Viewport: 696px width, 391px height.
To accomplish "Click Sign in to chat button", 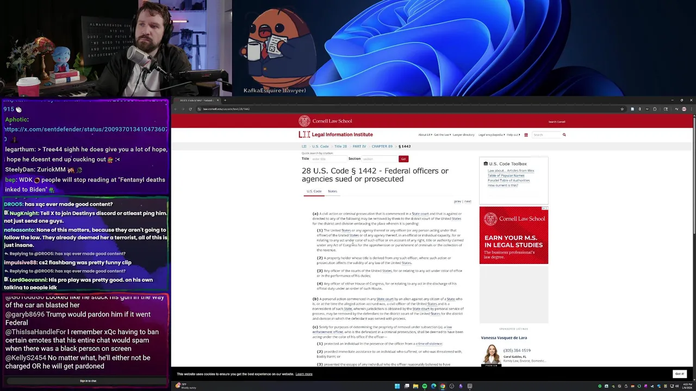I will pos(88,381).
